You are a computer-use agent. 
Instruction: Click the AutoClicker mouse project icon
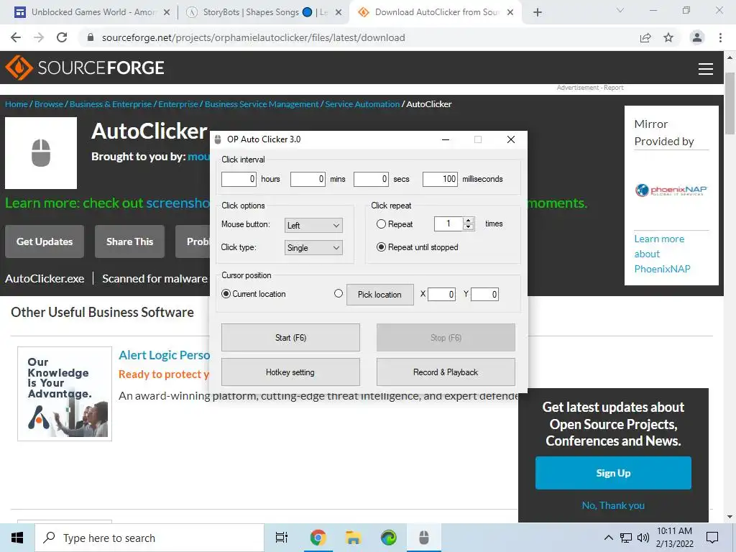pos(41,153)
